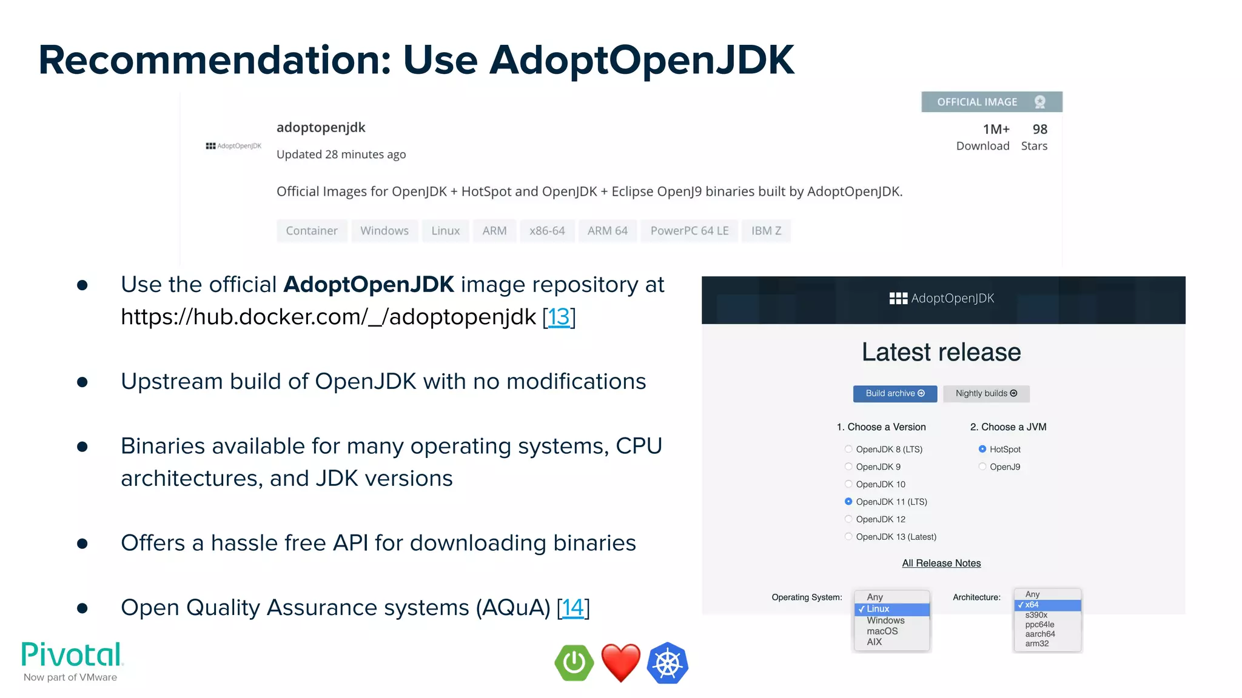Click the '1. Choose a Version' label
Viewport: 1242px width, 698px height.
point(881,427)
